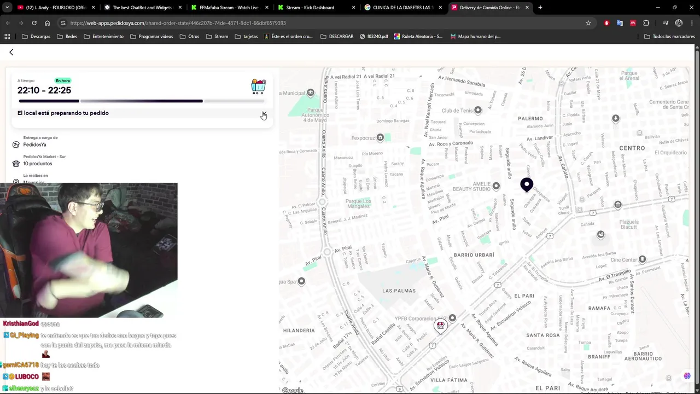Click the Google logo on the map
Image resolution: width=700 pixels, height=394 pixels.
(293, 390)
